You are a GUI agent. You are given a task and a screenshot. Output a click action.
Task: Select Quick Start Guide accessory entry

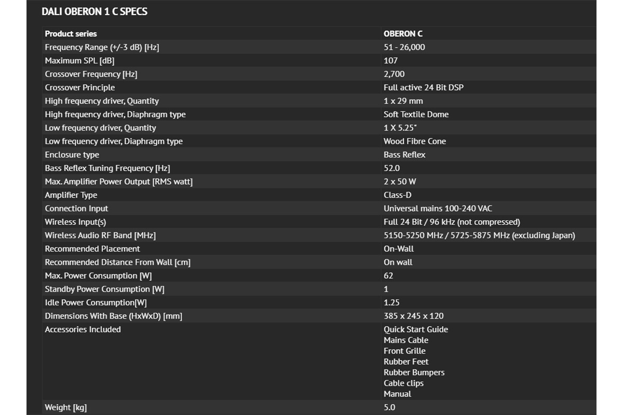coord(415,329)
